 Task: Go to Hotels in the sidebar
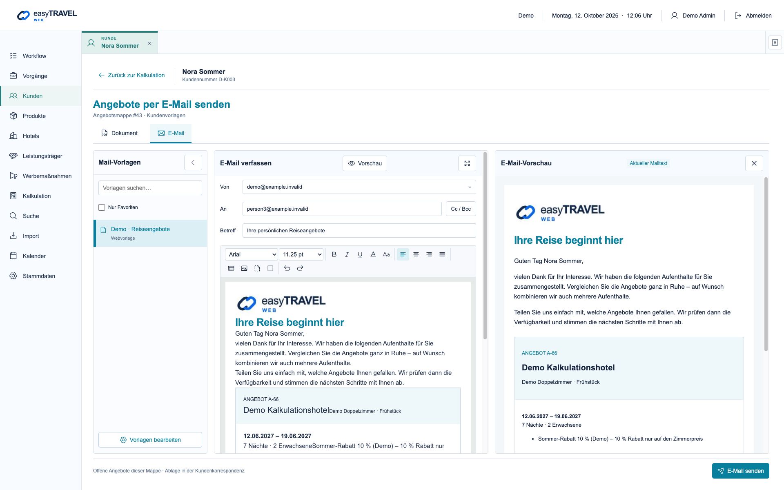pos(41,136)
